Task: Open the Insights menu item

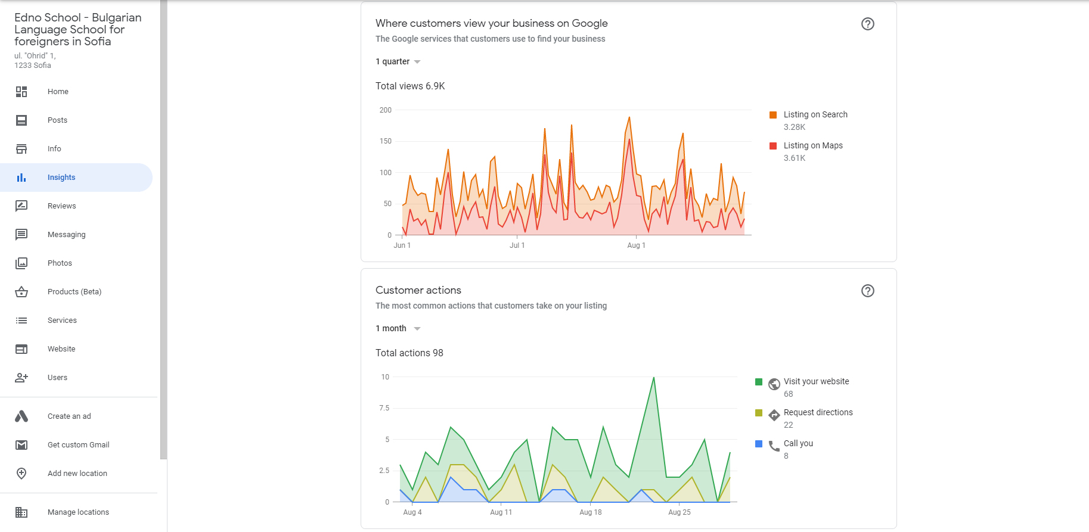Action: [x=61, y=178]
